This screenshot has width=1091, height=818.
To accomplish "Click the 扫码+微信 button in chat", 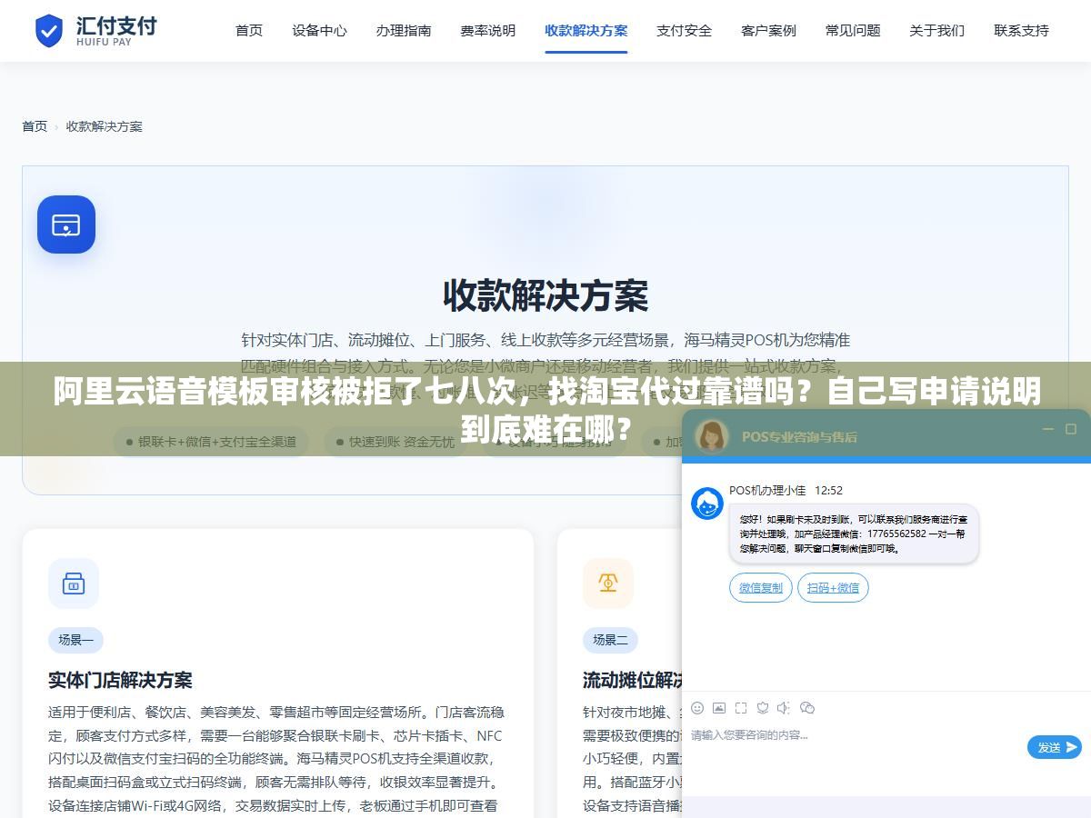I will coord(833,587).
